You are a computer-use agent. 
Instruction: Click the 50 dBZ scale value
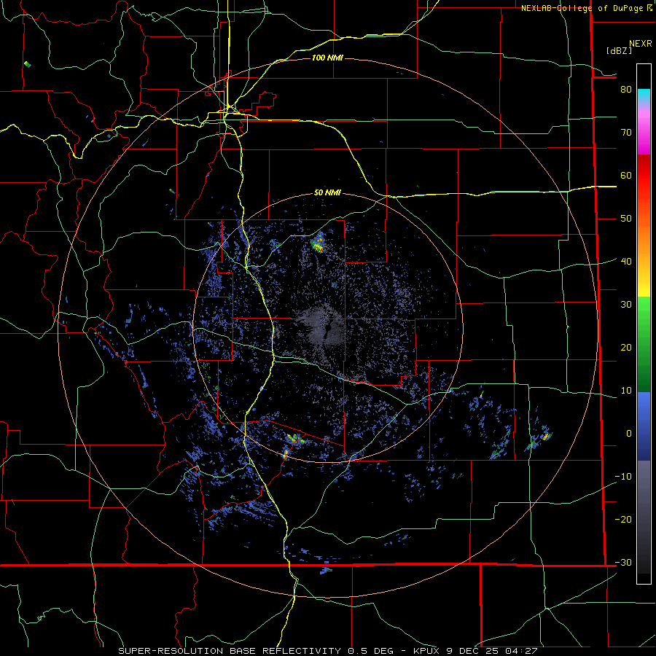626,219
